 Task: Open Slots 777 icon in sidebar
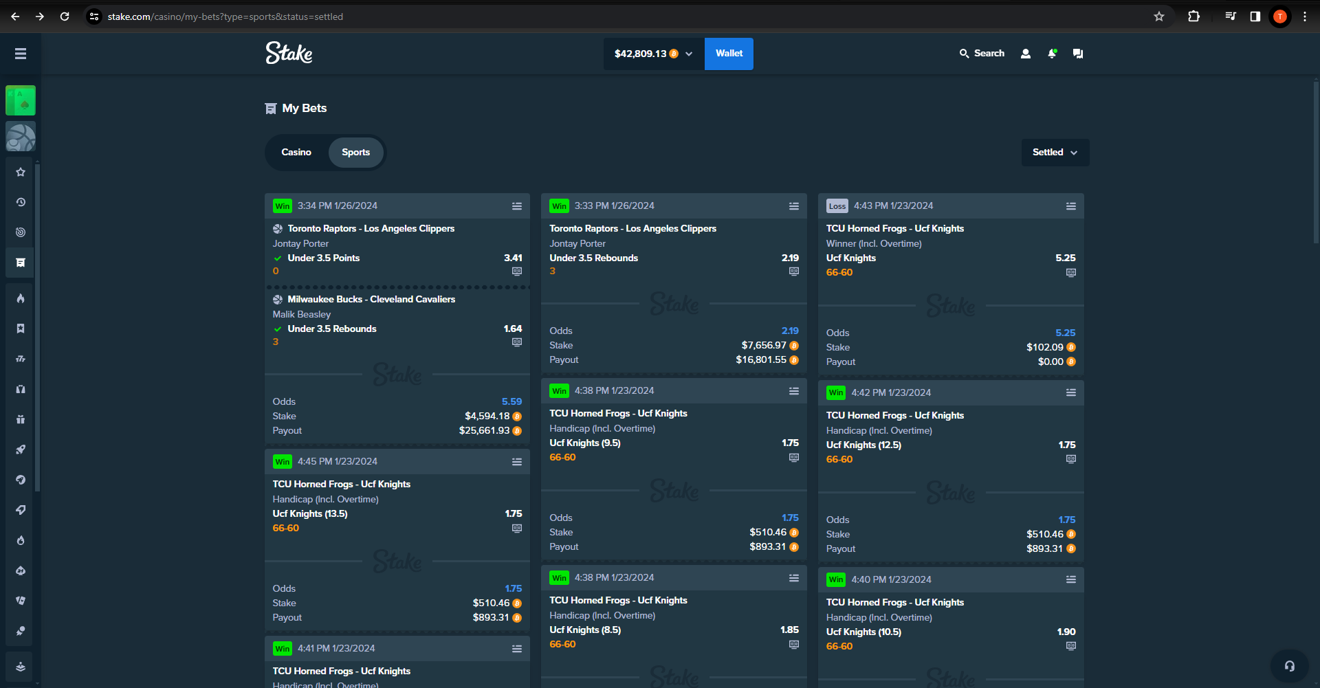[x=21, y=359]
